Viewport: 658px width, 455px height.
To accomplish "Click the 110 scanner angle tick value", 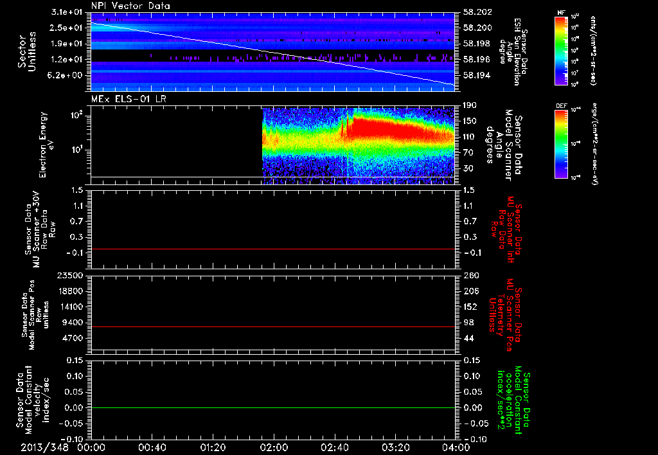I will [470, 137].
